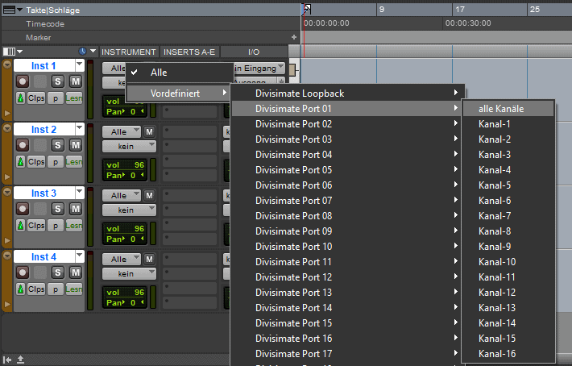Click the Clps view button on Inst 1

[36, 98]
